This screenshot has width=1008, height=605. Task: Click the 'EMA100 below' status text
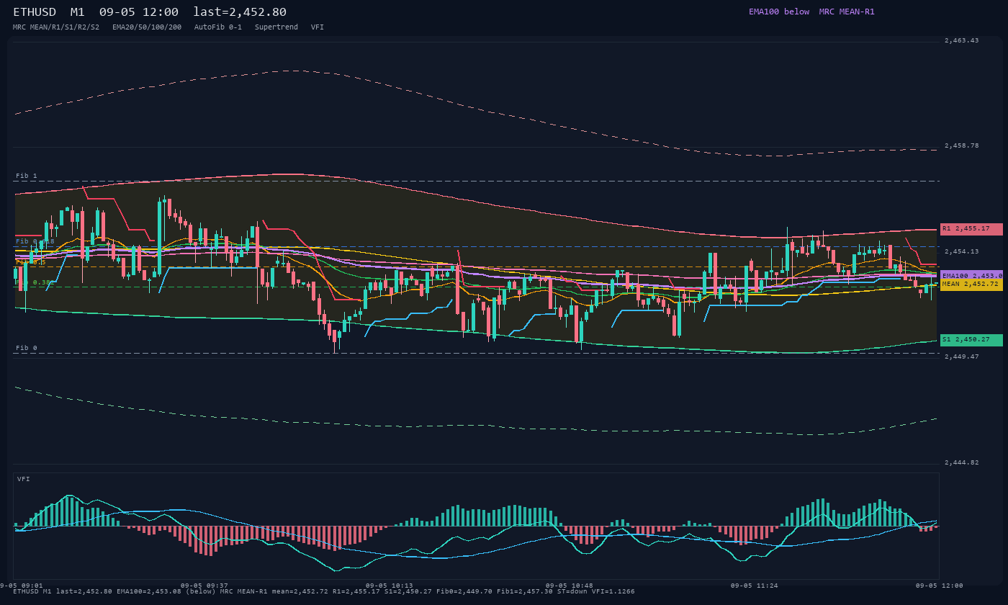point(779,12)
